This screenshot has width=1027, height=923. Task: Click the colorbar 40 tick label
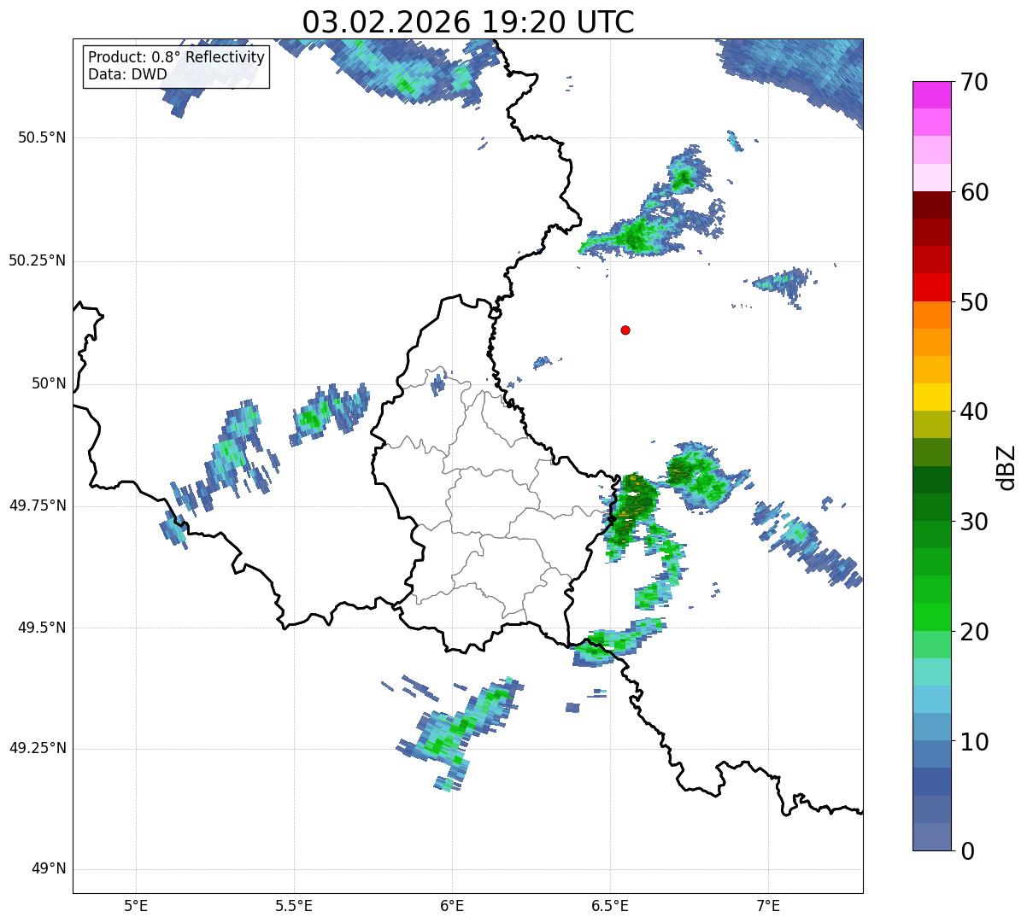[976, 412]
